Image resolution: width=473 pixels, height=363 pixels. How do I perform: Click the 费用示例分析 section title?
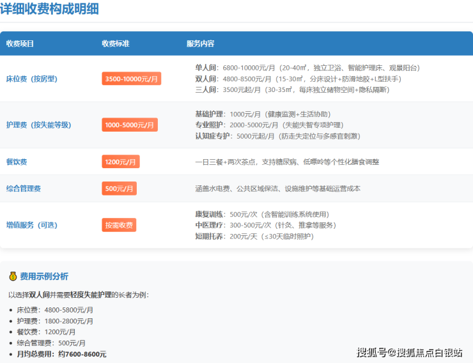[44, 277]
